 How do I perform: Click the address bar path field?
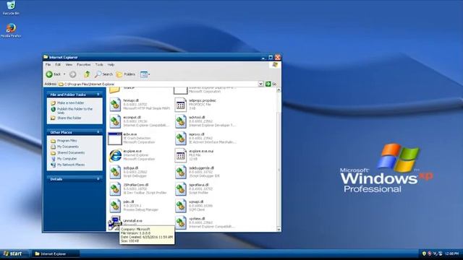pos(158,84)
